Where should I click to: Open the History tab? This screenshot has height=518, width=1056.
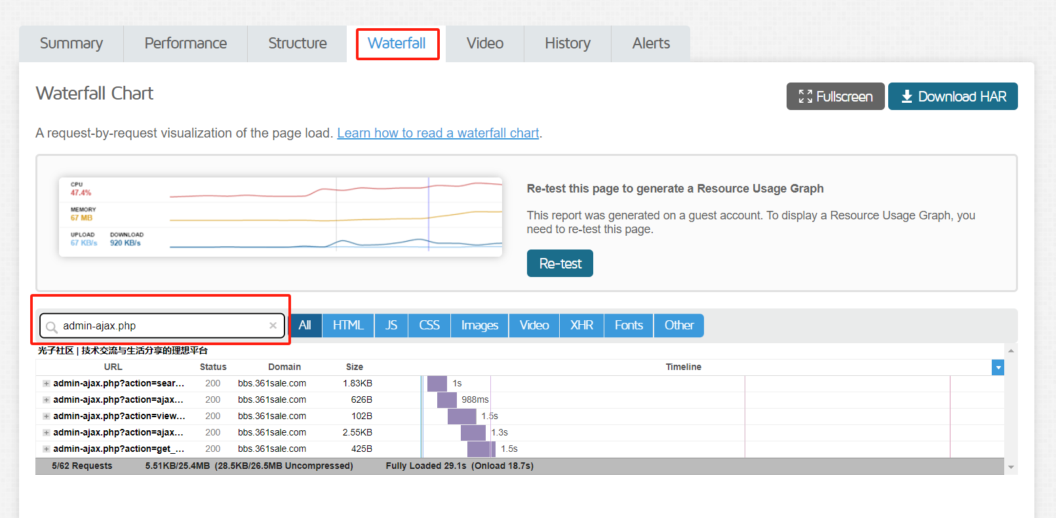568,44
